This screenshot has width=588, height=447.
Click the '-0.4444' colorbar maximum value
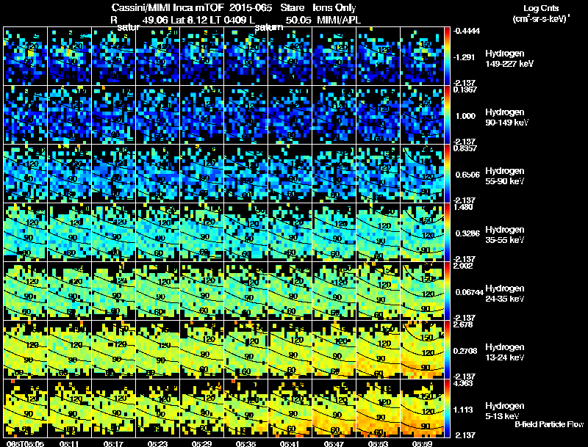click(467, 31)
